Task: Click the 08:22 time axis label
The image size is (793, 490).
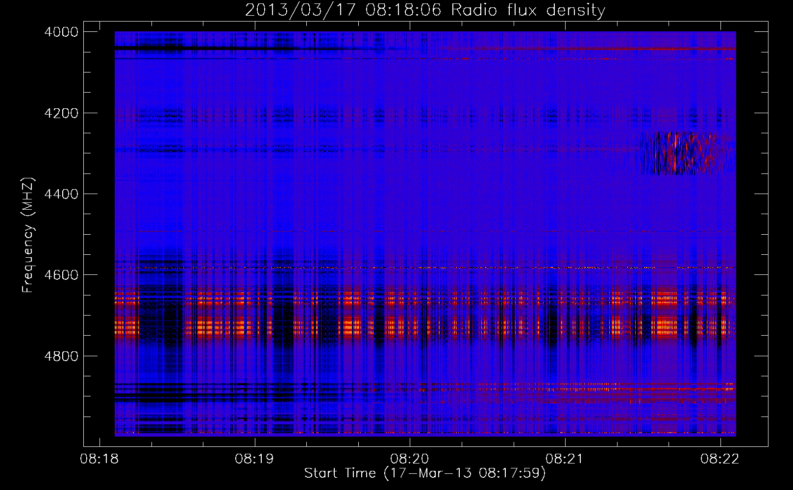Action: tap(720, 459)
